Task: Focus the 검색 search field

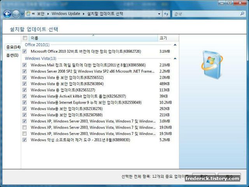Action: 209,14
